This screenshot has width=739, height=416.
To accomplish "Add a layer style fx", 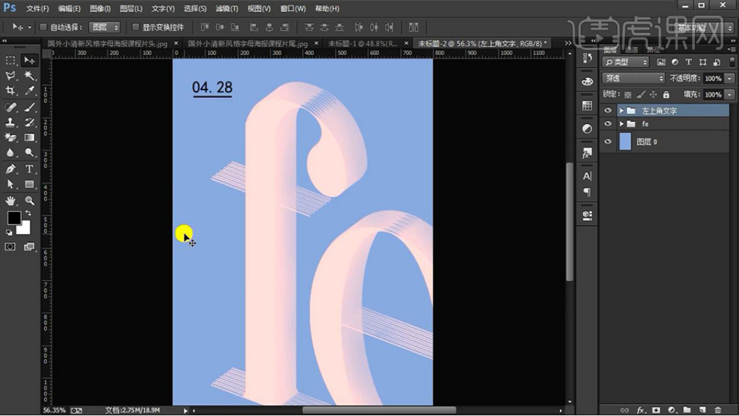I will pyautogui.click(x=640, y=410).
